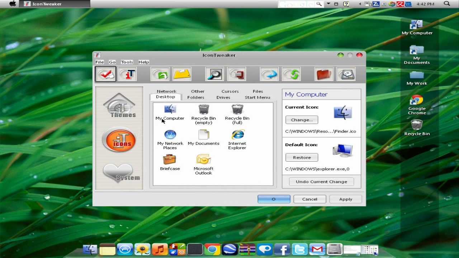Viewport: 459px width, 258px height.
Task: Click the iT info toolbar icon
Action: [127, 74]
